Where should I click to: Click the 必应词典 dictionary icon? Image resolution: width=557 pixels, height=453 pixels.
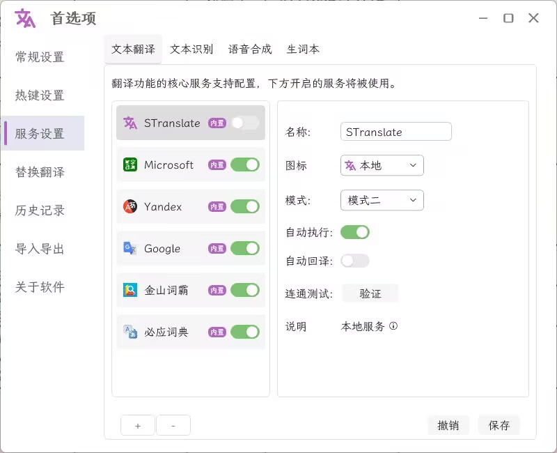coord(130,332)
